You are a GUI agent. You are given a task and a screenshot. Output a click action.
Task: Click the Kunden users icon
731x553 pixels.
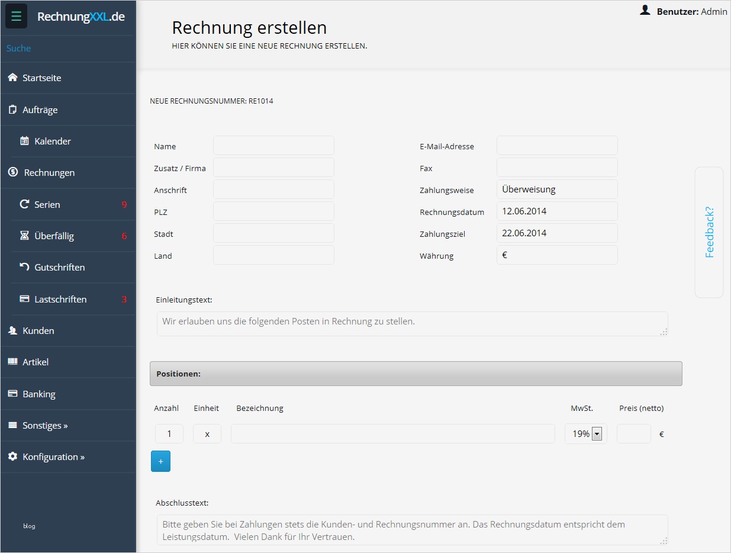pos(12,330)
